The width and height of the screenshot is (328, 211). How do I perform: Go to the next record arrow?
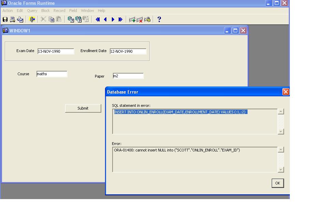pos(113,19)
